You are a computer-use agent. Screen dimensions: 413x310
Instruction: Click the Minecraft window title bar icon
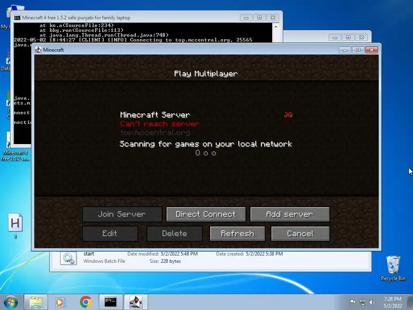point(38,50)
